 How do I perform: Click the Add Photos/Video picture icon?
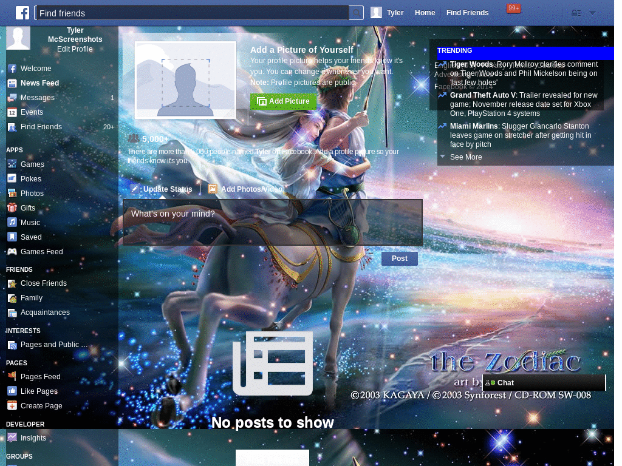click(x=213, y=189)
